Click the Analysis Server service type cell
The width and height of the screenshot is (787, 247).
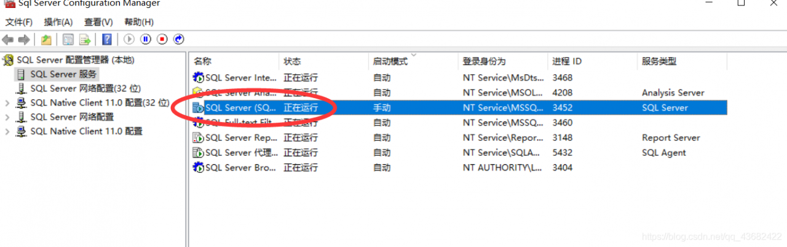click(673, 93)
